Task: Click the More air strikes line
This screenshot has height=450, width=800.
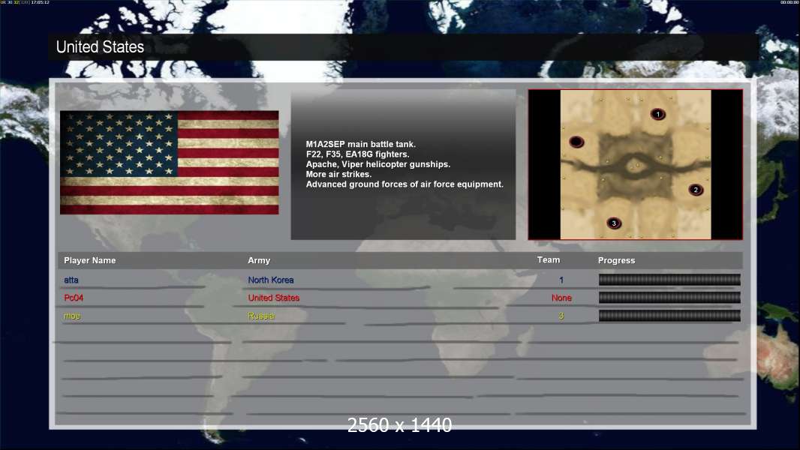Action: [x=338, y=174]
